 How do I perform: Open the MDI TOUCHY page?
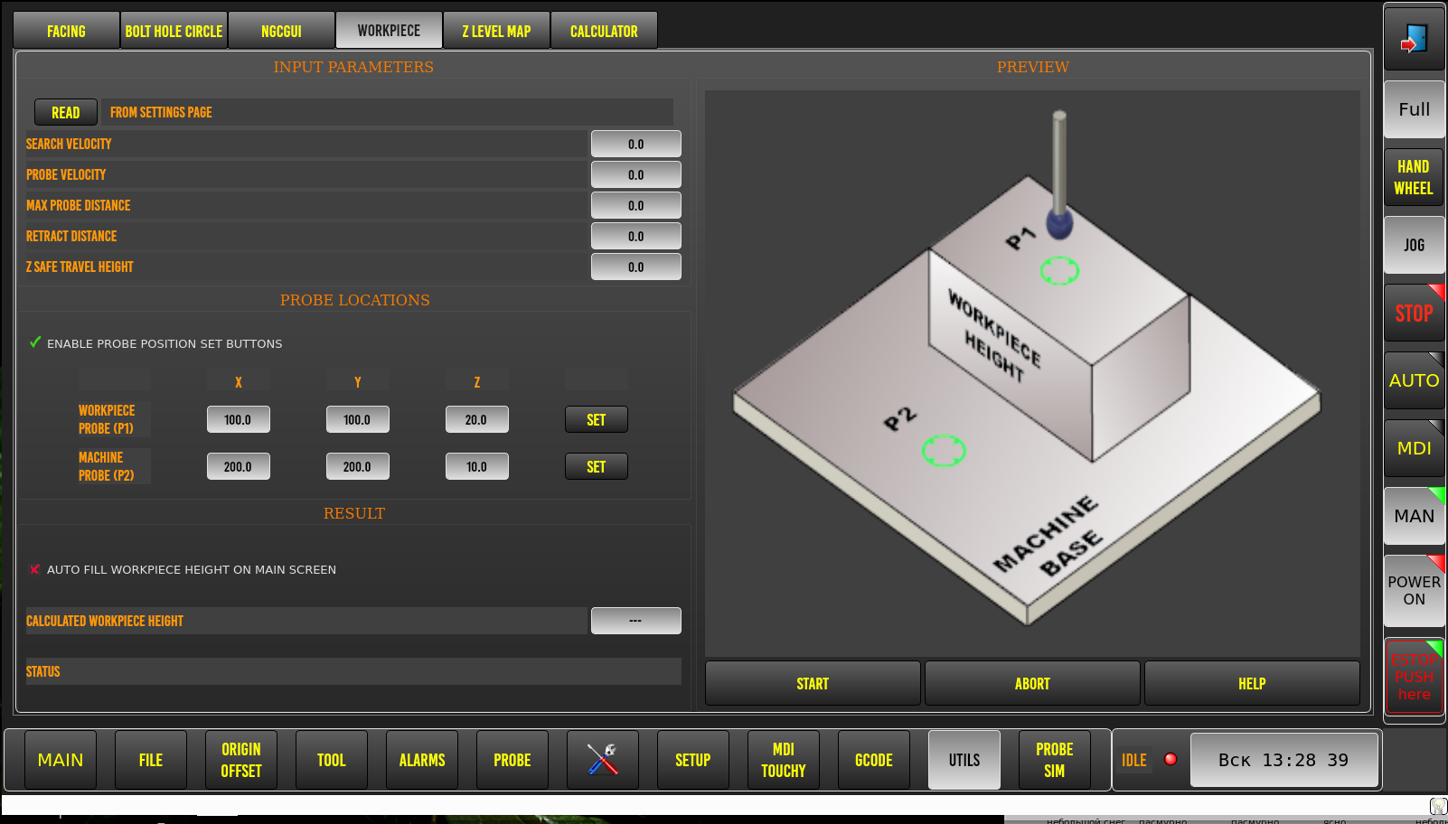pos(784,760)
